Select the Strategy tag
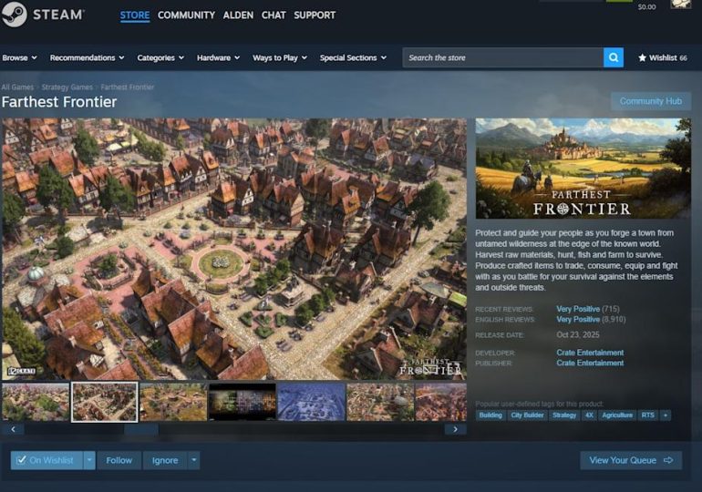Screen dimensions: 702x492 pyautogui.click(x=564, y=415)
